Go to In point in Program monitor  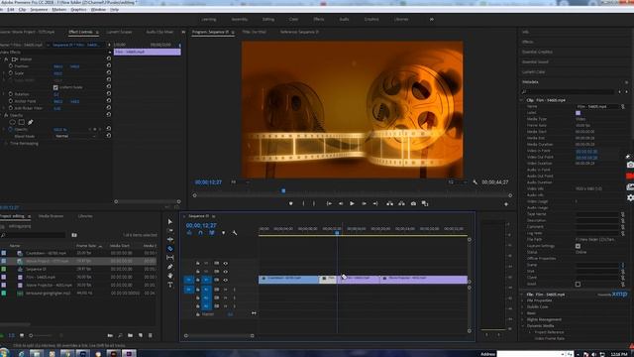[329, 203]
